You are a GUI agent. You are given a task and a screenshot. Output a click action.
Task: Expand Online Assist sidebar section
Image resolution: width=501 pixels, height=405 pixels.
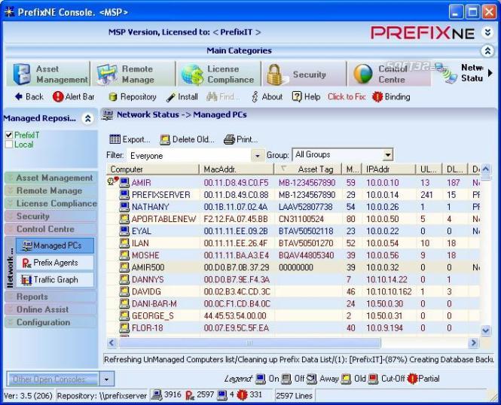click(51, 309)
